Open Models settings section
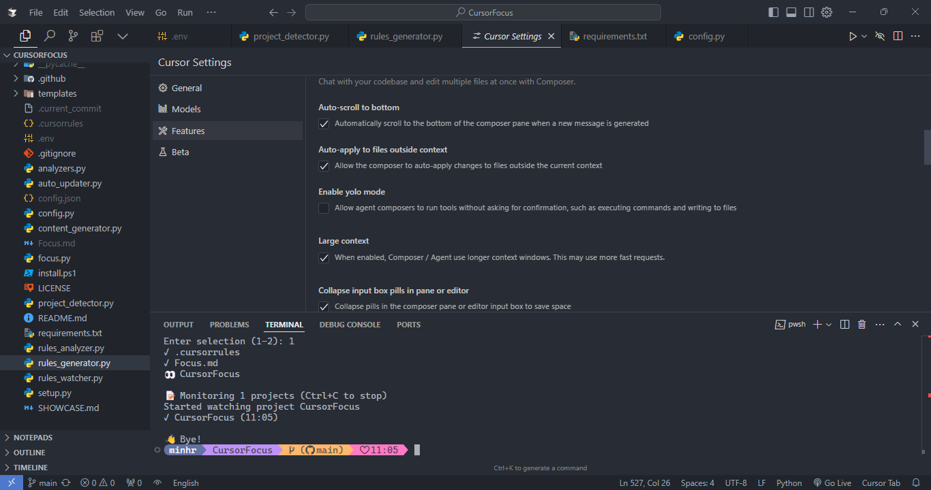 point(228,109)
